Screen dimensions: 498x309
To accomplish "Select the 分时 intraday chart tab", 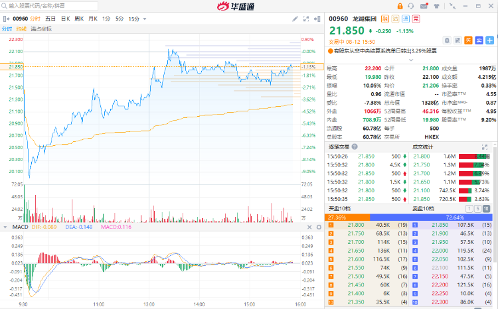I will tap(35, 19).
